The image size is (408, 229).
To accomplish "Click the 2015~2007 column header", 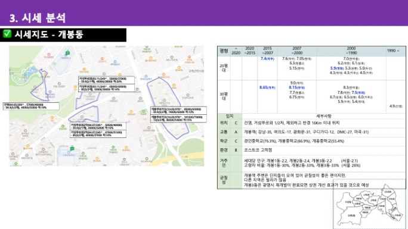I will (x=267, y=51).
